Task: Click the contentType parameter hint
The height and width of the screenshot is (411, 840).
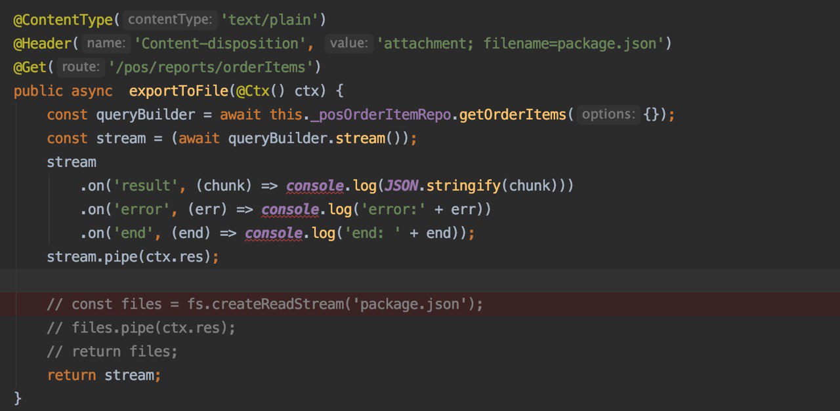Action: point(171,20)
